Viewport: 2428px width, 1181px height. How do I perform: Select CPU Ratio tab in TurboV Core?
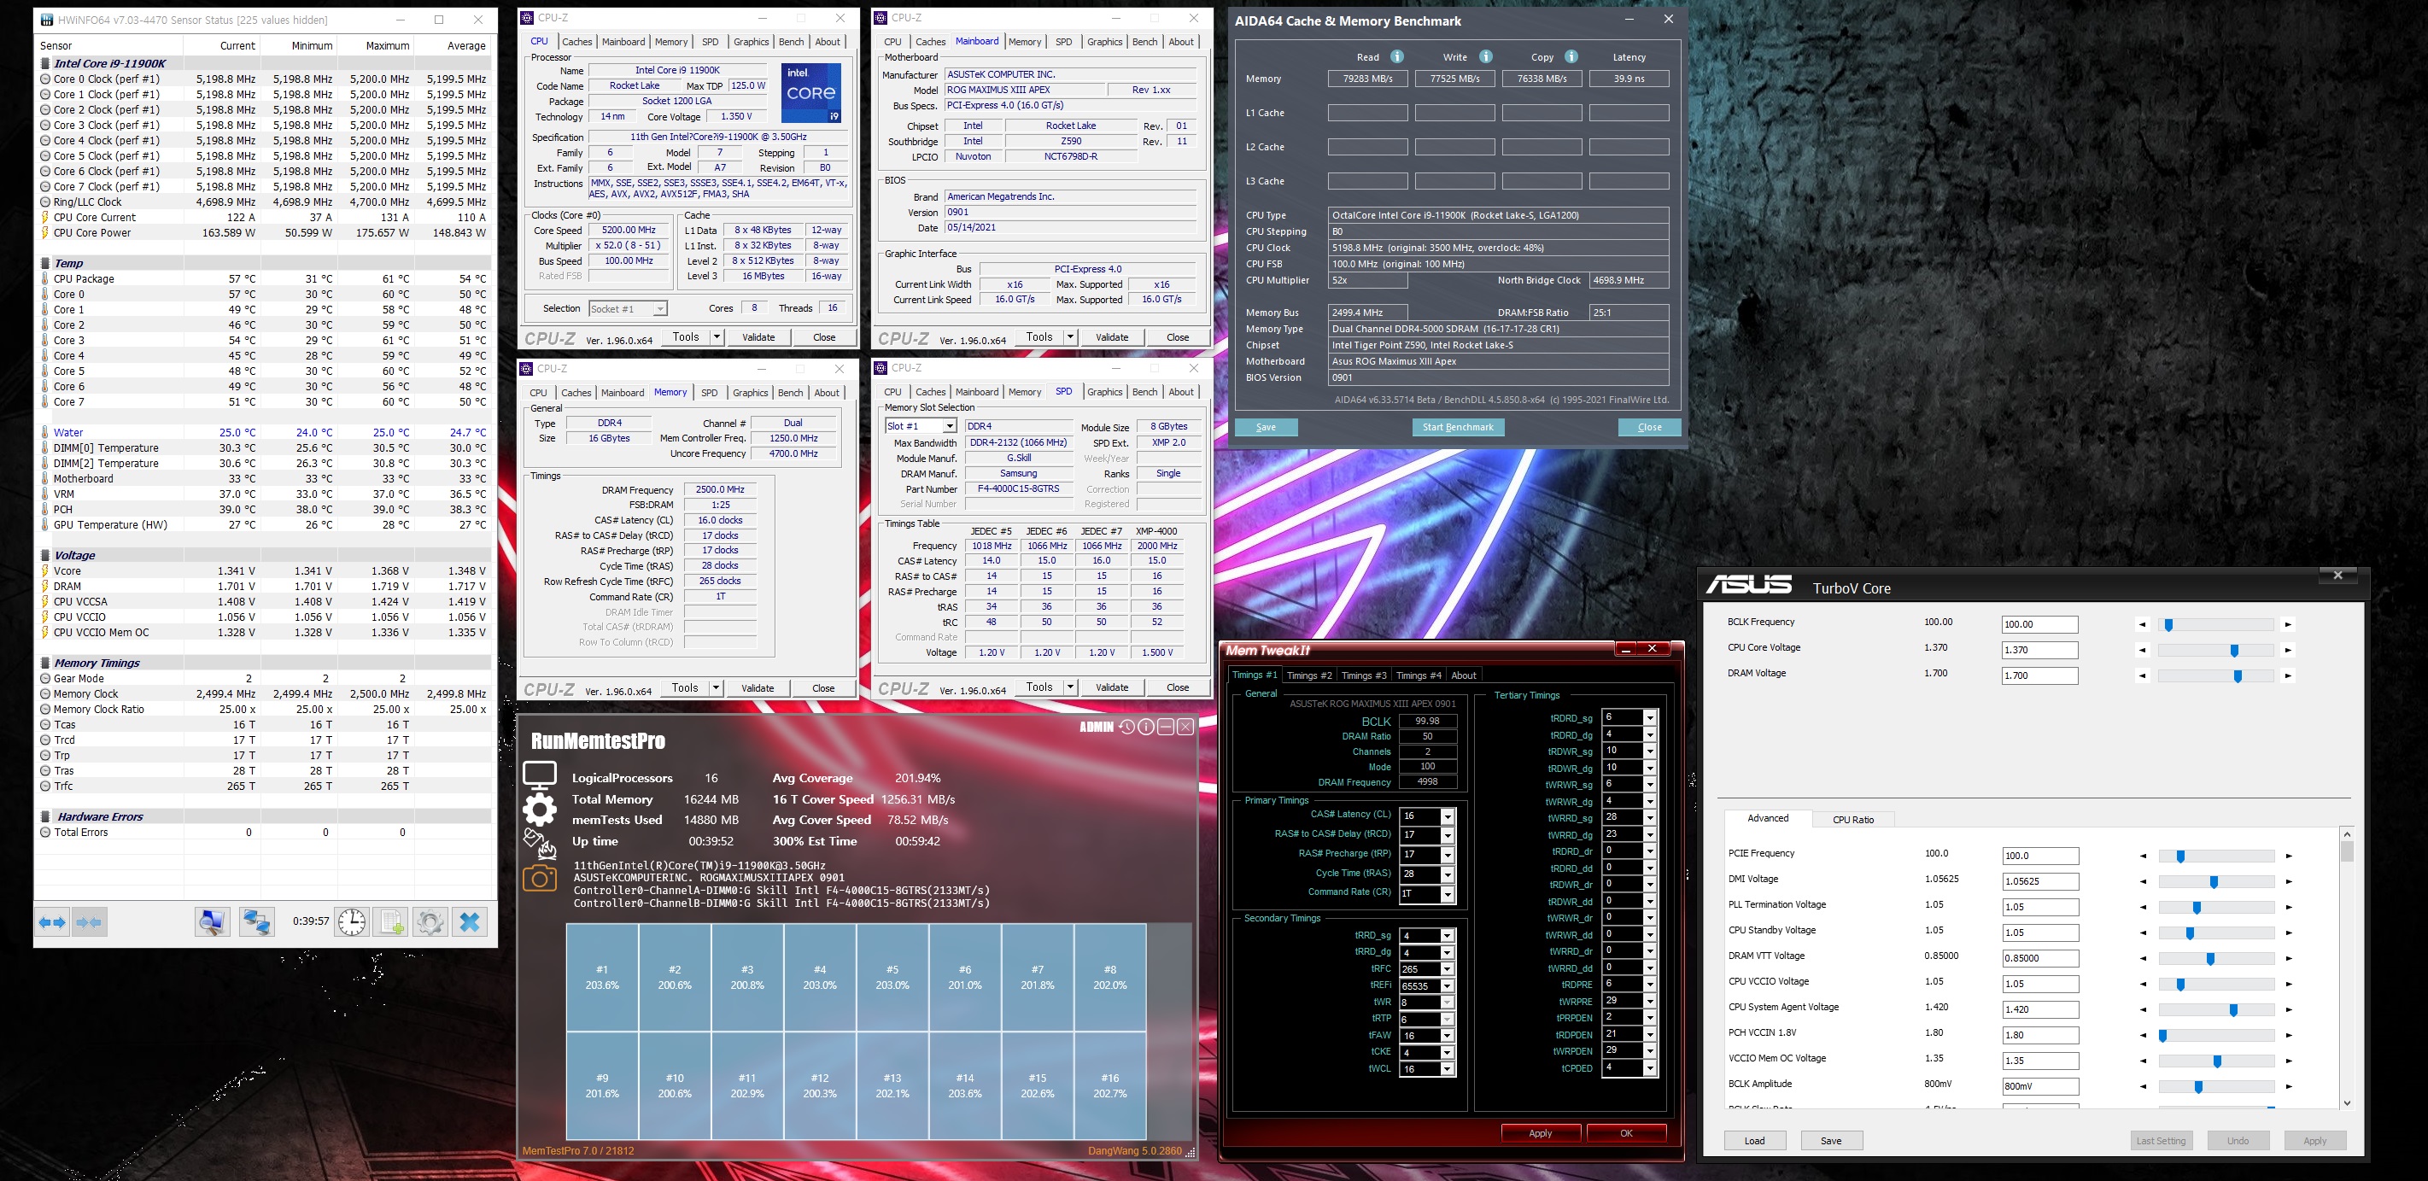click(x=1852, y=819)
